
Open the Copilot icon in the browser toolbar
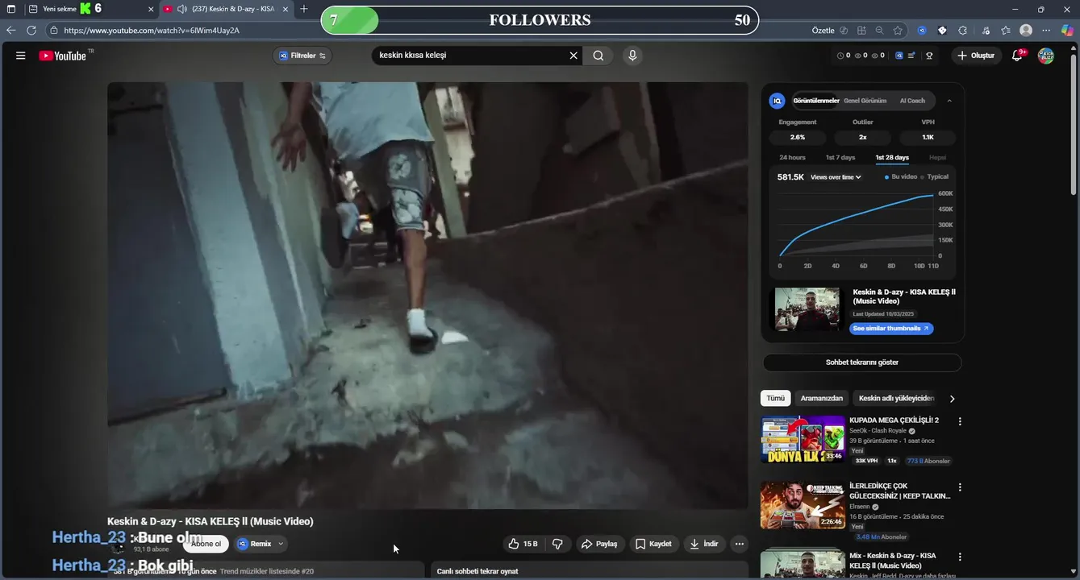1066,31
